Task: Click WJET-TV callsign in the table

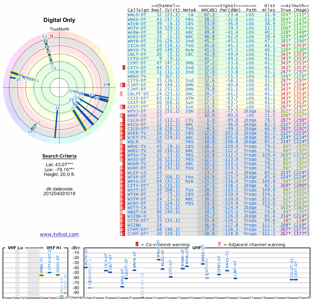Action: click(137, 138)
